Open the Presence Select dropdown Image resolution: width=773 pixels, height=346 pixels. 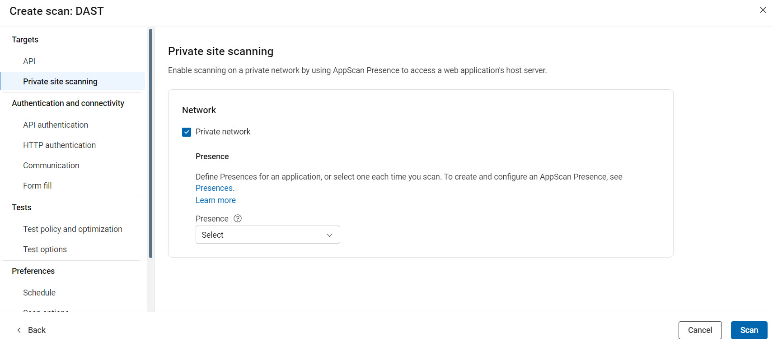coord(267,235)
